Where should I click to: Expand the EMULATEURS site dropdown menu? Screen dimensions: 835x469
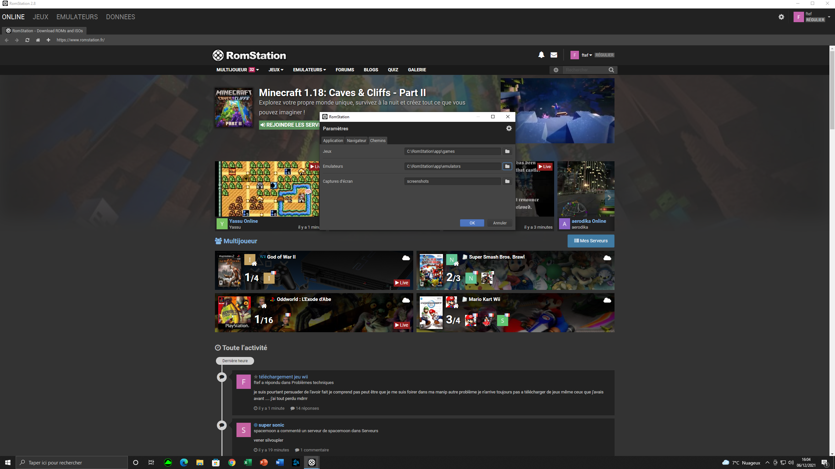(310, 70)
